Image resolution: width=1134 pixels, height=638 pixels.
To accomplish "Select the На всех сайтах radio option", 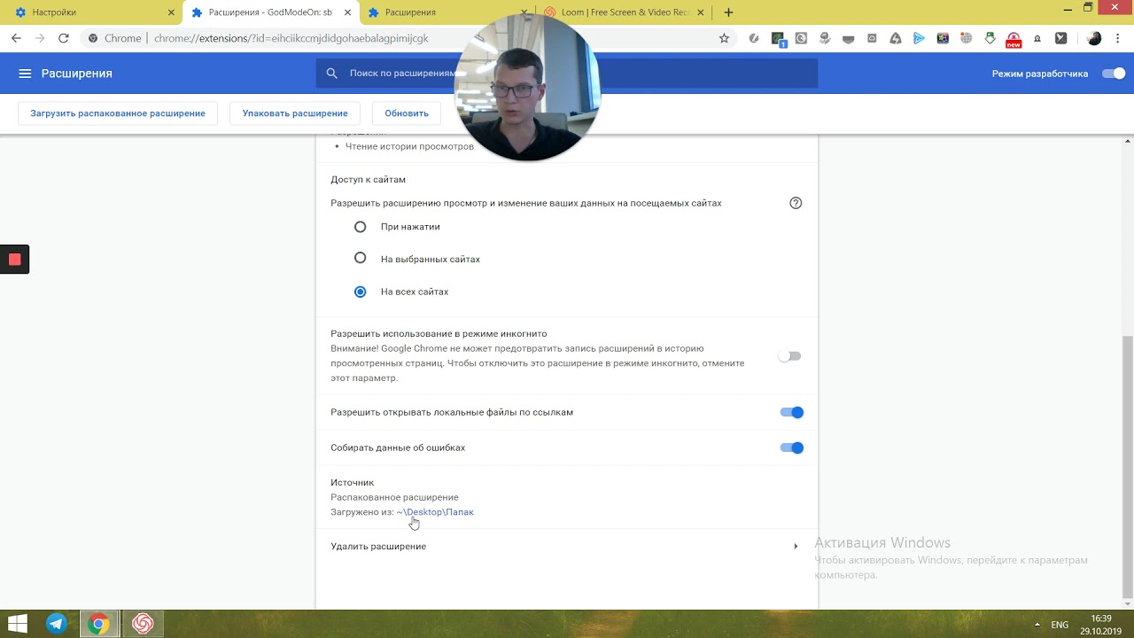I will point(360,292).
